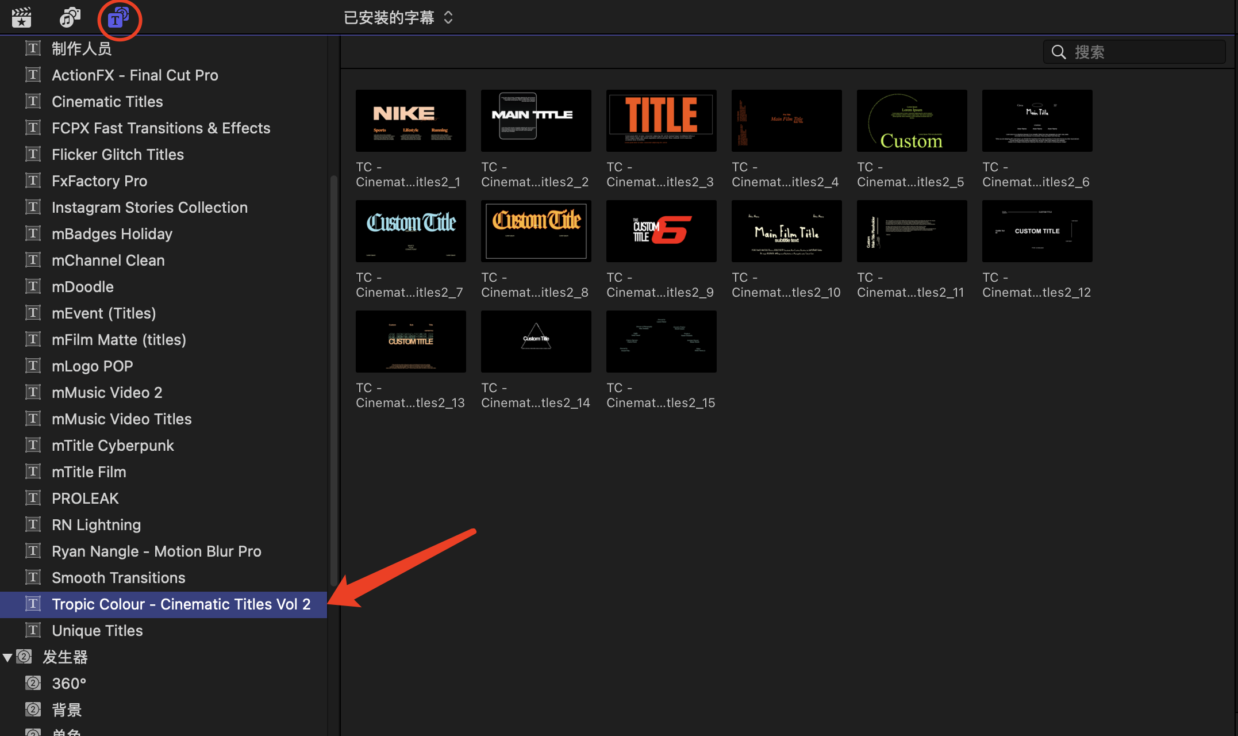
Task: Click the T icon beside Flicker Glitch Titles
Action: click(x=33, y=154)
